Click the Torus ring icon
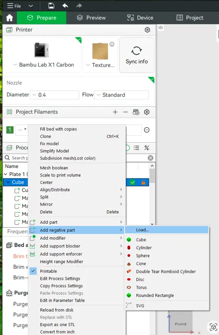This screenshot has height=335, width=219. [129, 287]
